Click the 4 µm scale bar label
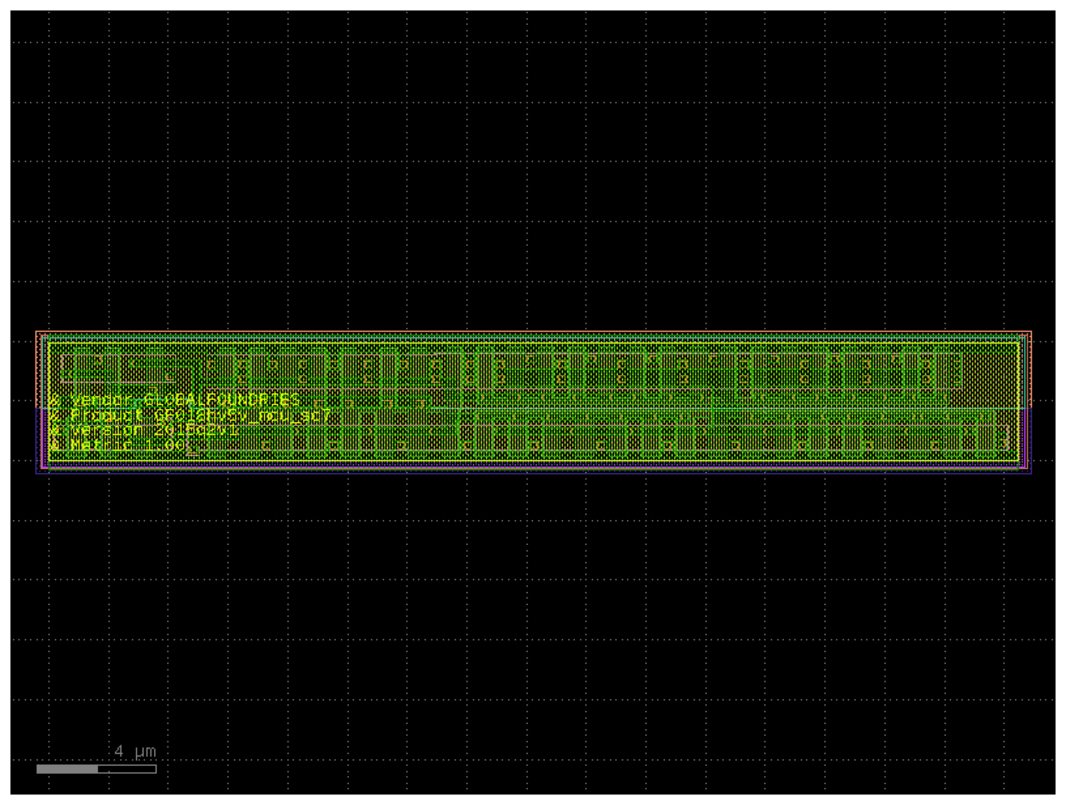Viewport: 1066px width, 805px height. 136,751
